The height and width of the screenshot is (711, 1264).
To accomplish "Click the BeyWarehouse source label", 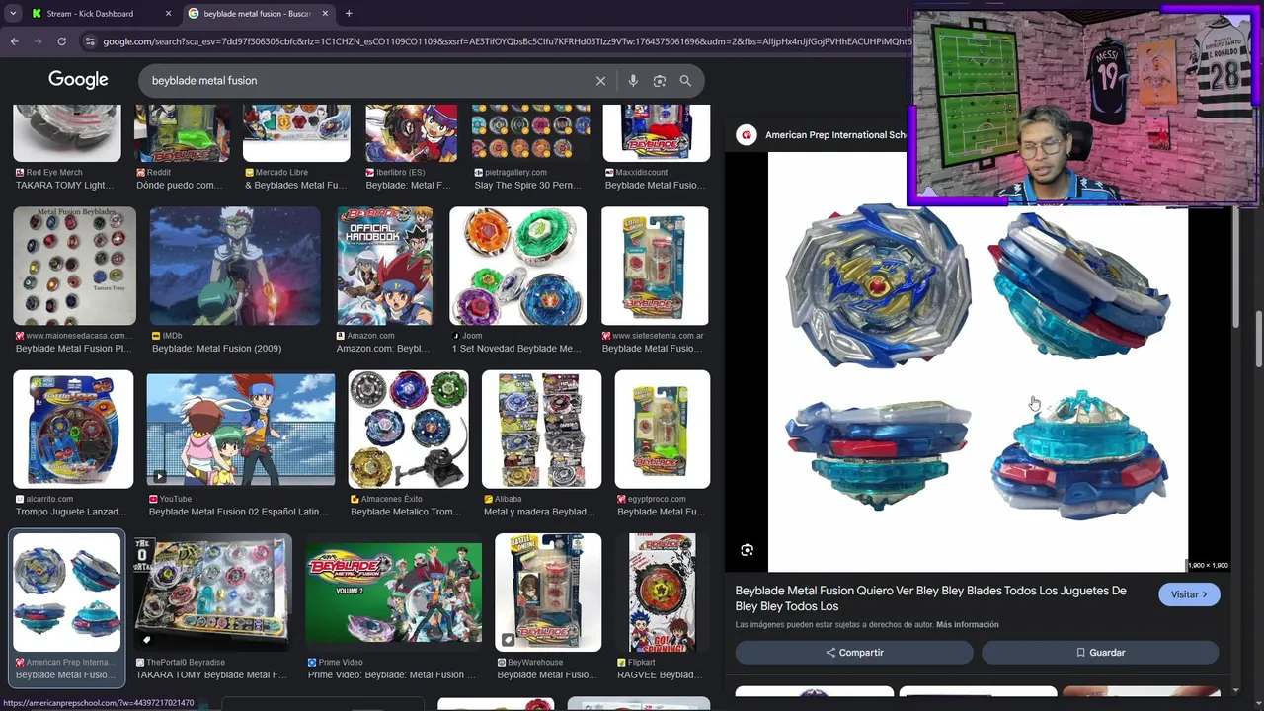I will click(x=536, y=663).
